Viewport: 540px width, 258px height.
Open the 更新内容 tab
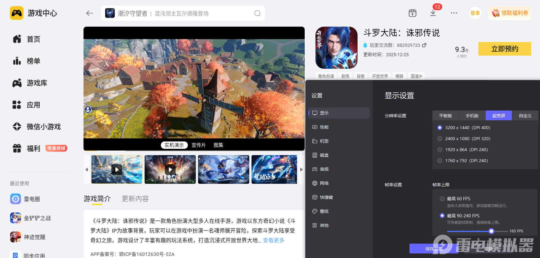coord(135,199)
